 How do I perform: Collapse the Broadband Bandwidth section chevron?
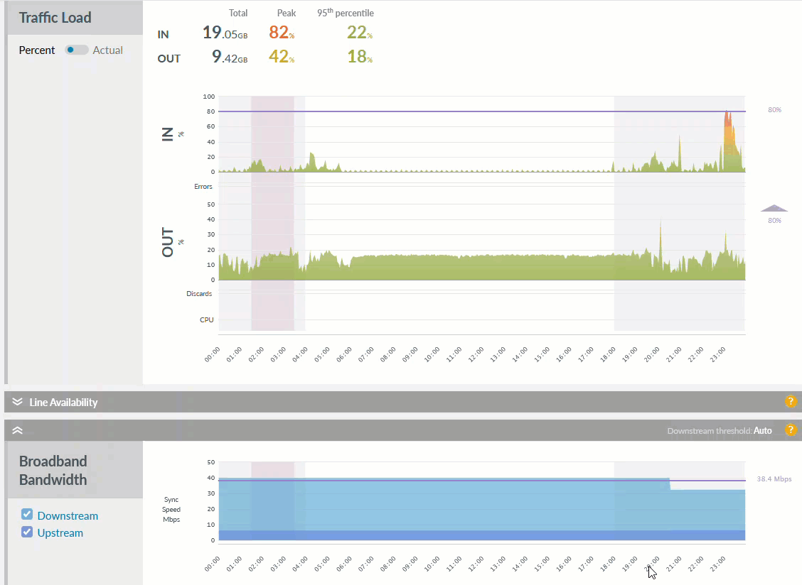17,430
